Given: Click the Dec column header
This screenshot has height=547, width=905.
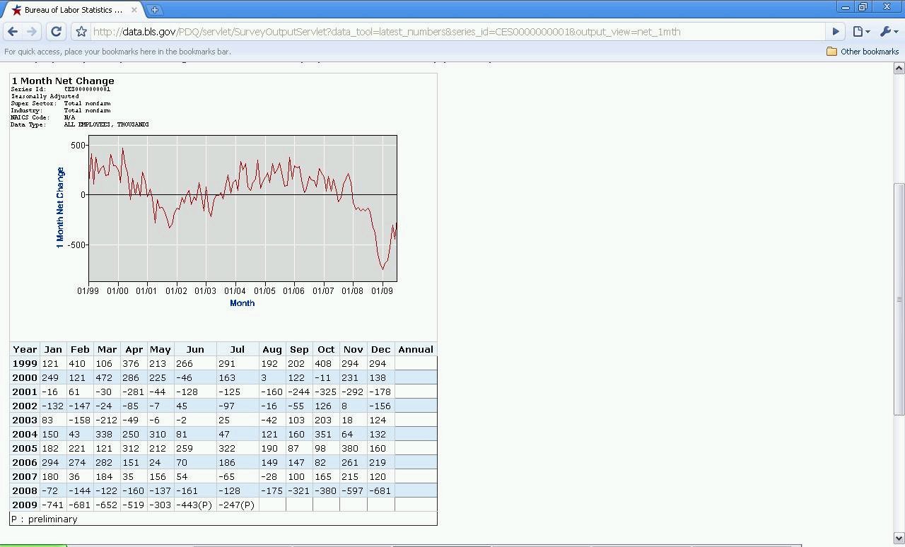Looking at the screenshot, I should coord(380,349).
